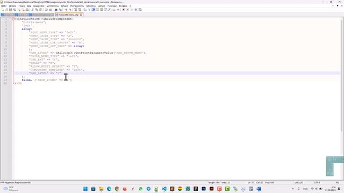Click the Close document toolbar icon
This screenshot has width=344, height=193.
(19, 10)
